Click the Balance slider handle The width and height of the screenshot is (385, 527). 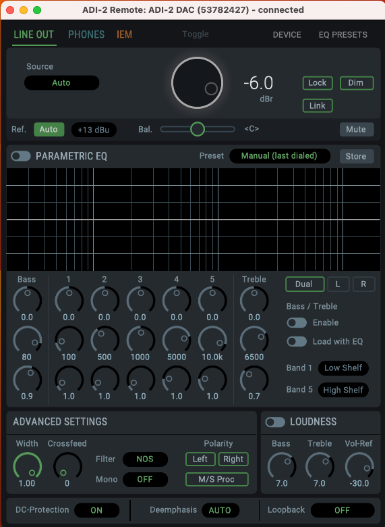[198, 129]
